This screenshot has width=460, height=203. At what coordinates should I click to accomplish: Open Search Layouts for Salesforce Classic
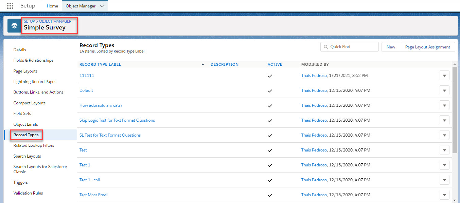[x=40, y=169]
